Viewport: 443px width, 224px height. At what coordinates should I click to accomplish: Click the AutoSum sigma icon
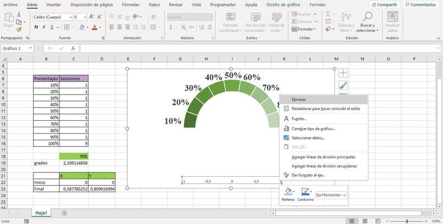point(328,14)
